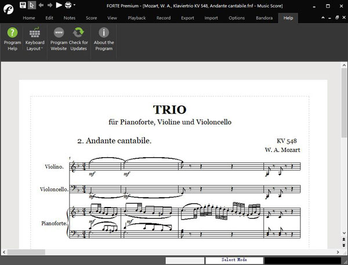Minimize the inner document window
Screen dimensions: 348x265
pos(330,18)
